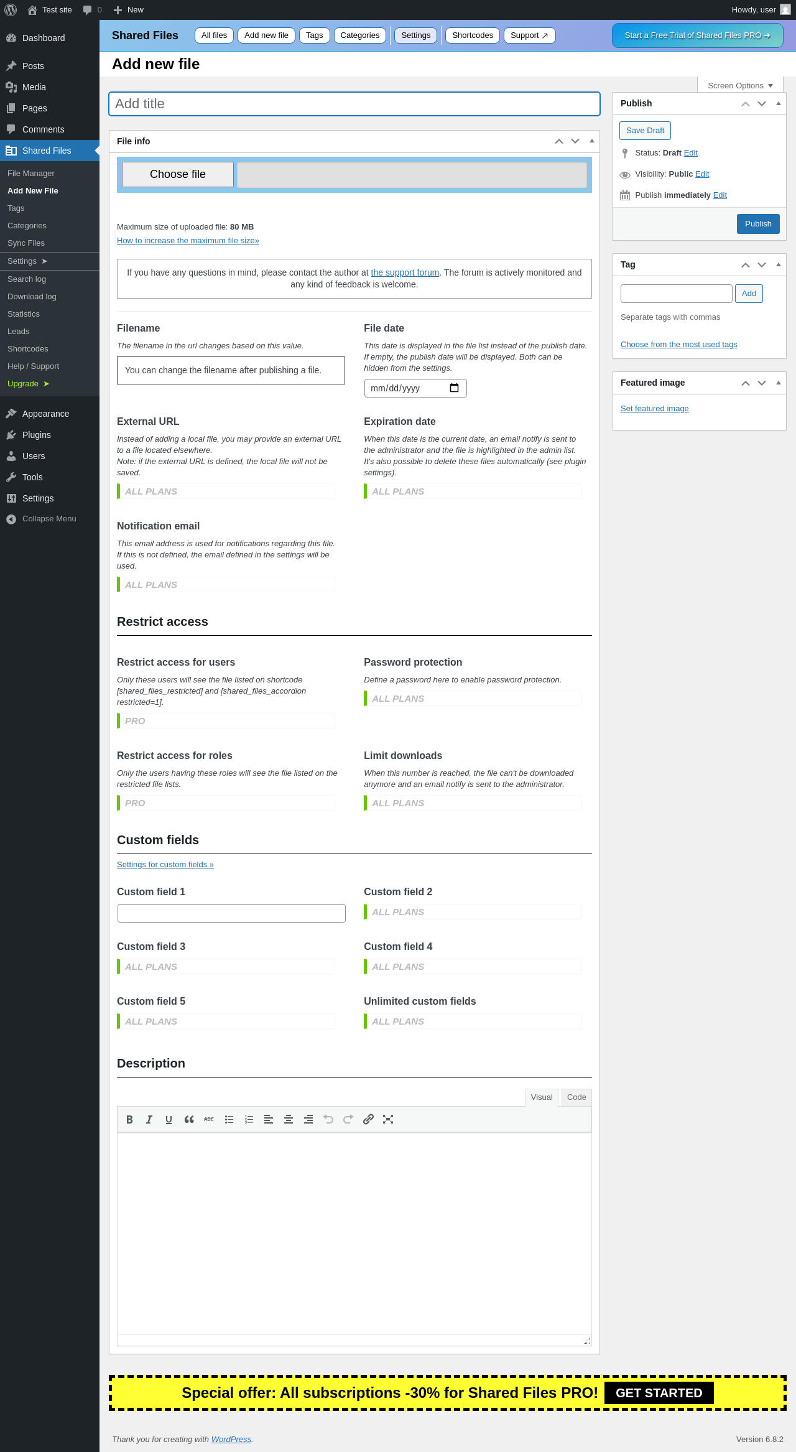Toggle the Featured image panel triangle
796x1452 pixels.
(x=778, y=383)
